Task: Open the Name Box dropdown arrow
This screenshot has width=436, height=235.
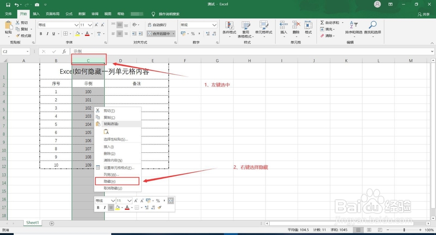Action: [27, 52]
